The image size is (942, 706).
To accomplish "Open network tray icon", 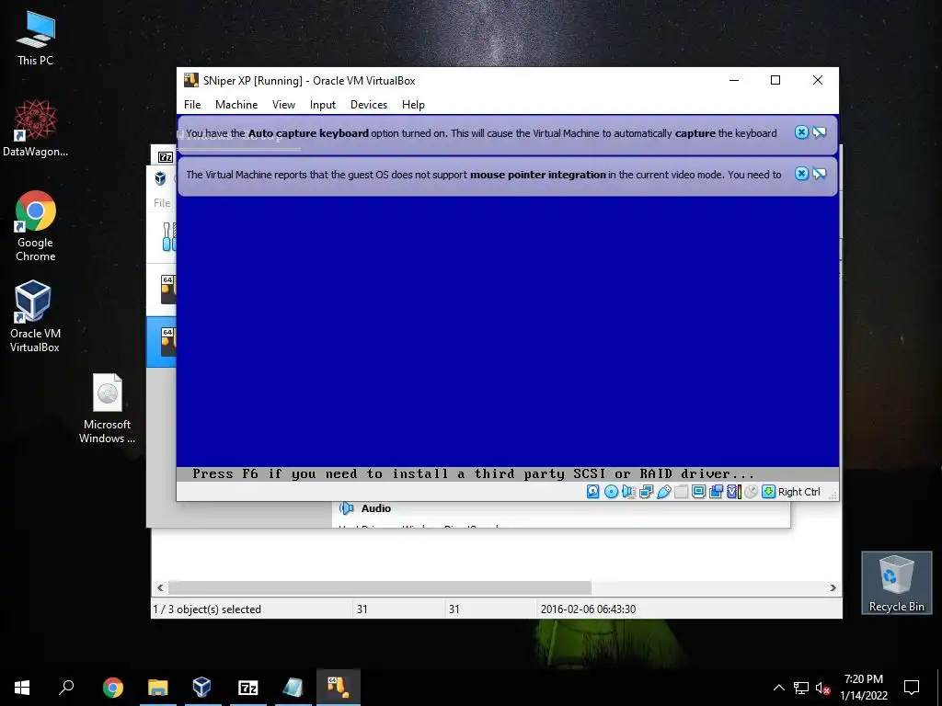I will [x=801, y=688].
